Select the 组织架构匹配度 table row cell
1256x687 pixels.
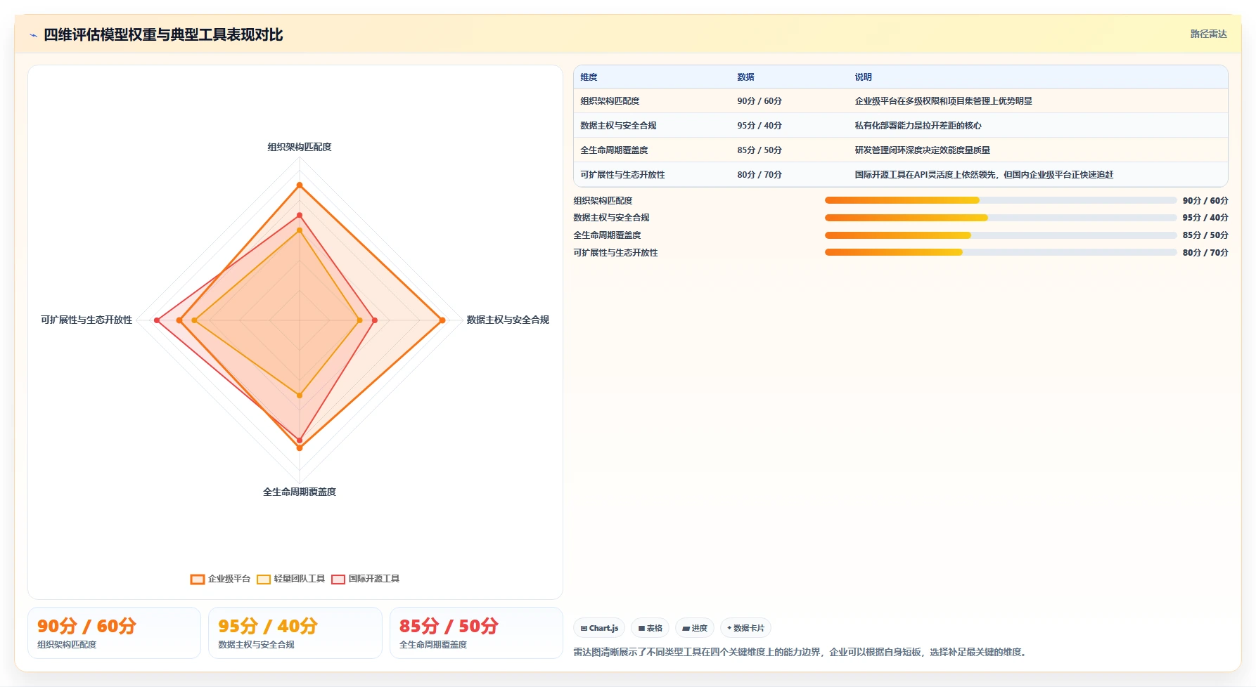click(x=610, y=101)
